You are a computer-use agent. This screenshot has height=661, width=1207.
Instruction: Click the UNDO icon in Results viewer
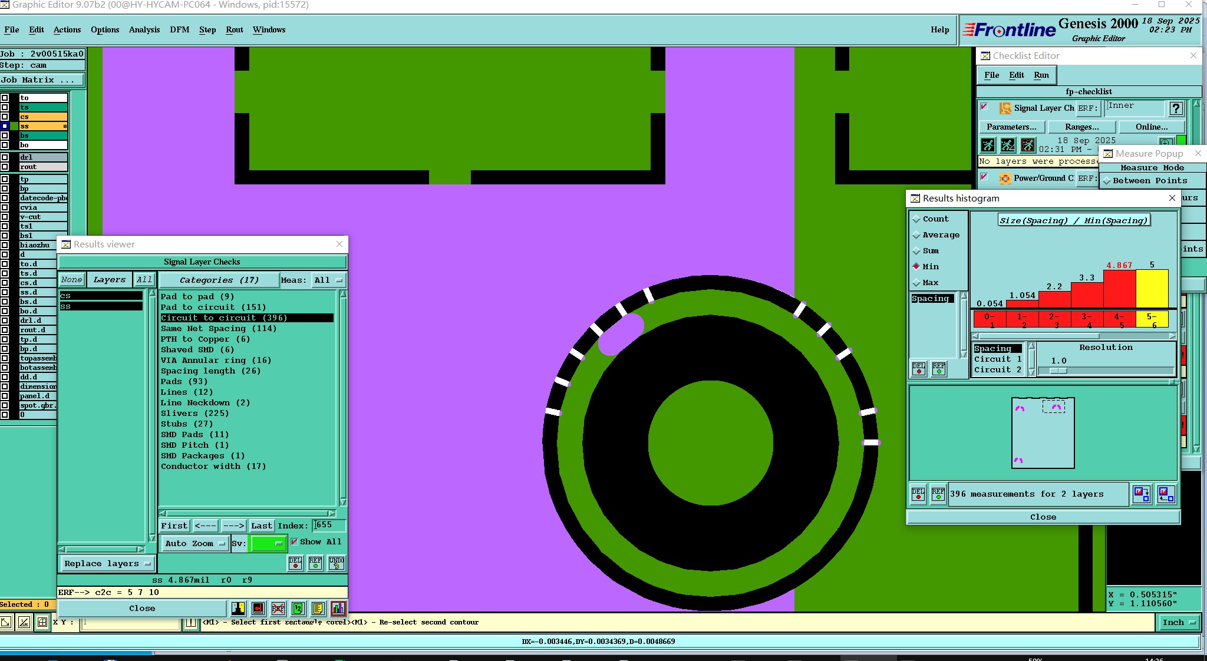click(x=337, y=563)
